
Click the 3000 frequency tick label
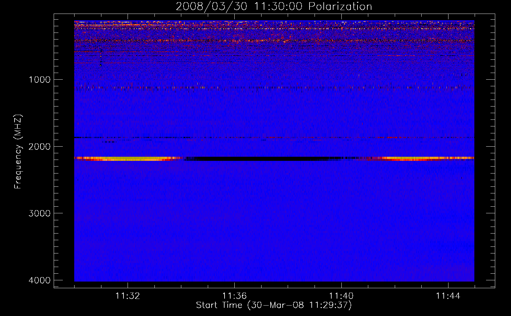39,213
